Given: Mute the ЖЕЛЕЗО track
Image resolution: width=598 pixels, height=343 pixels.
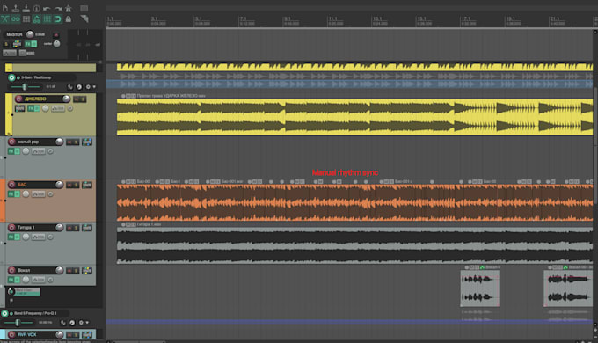Looking at the screenshot, I should pos(77,99).
